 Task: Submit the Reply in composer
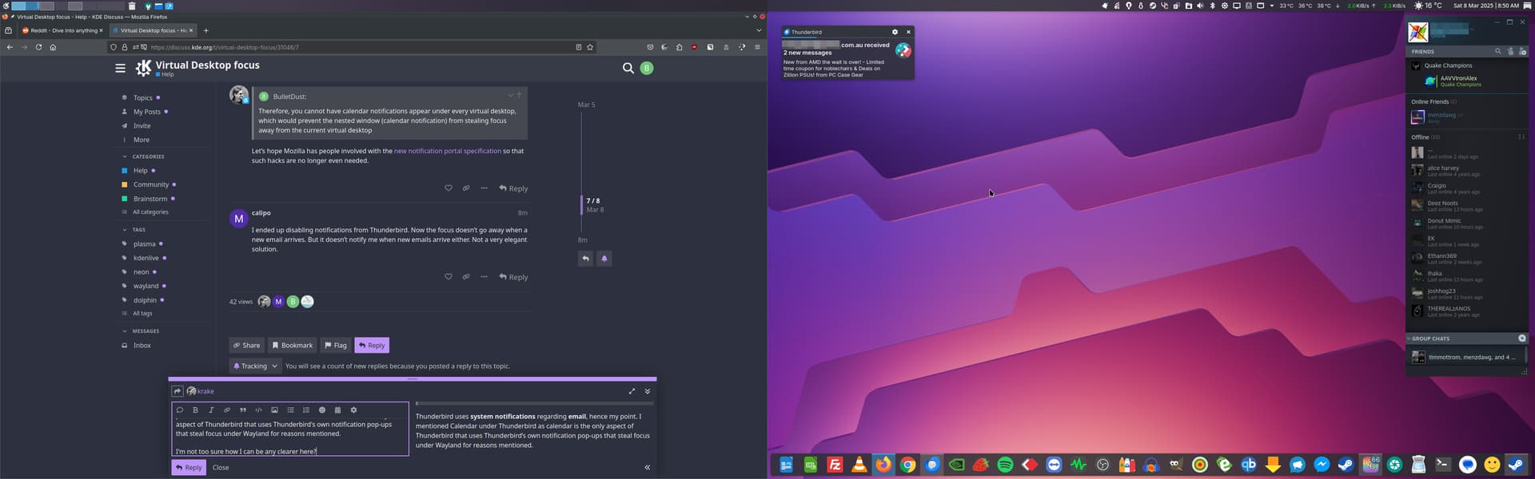[189, 467]
